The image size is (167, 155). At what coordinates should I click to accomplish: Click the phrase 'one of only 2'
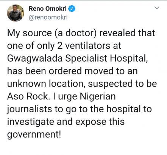(x=35, y=46)
